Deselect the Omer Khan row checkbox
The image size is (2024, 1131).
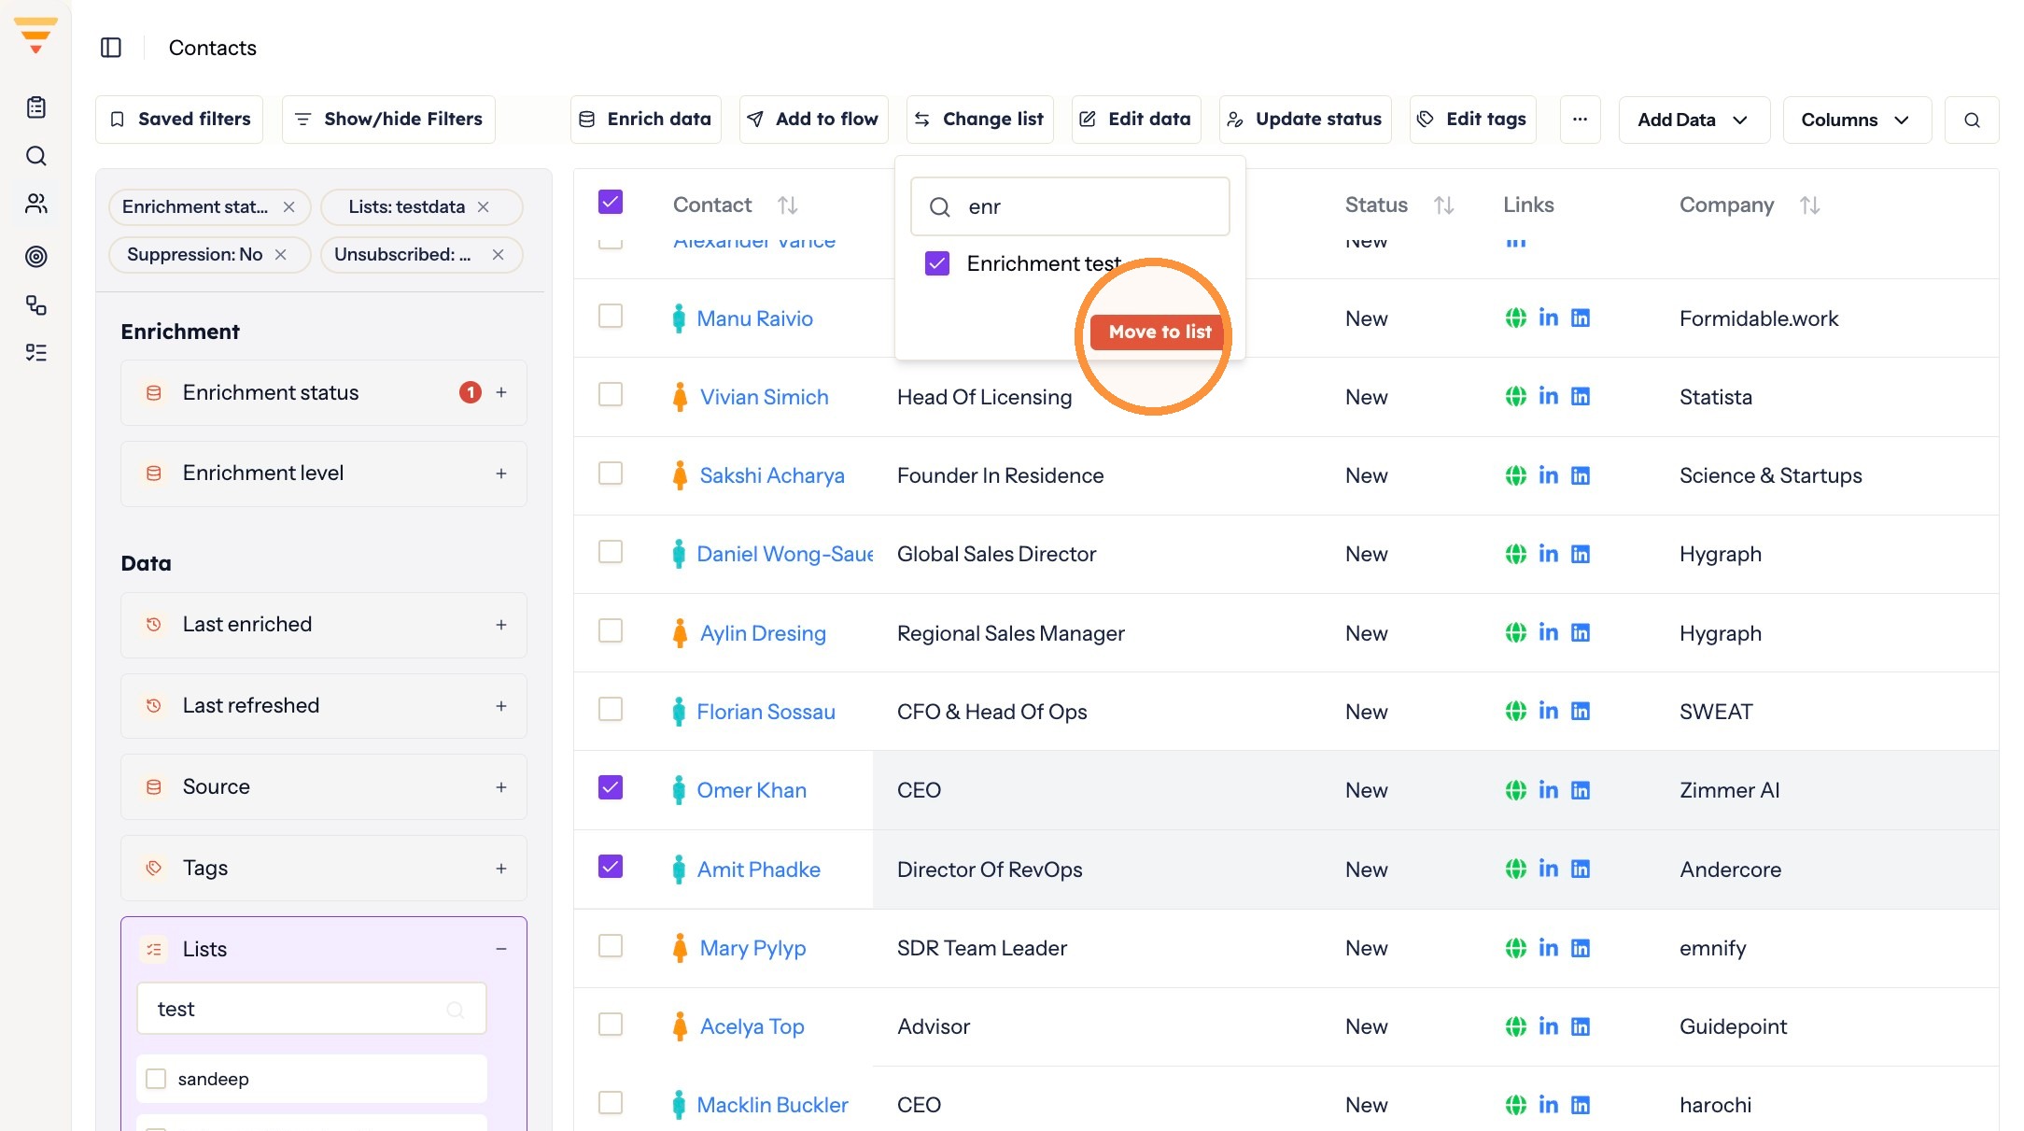click(x=611, y=788)
